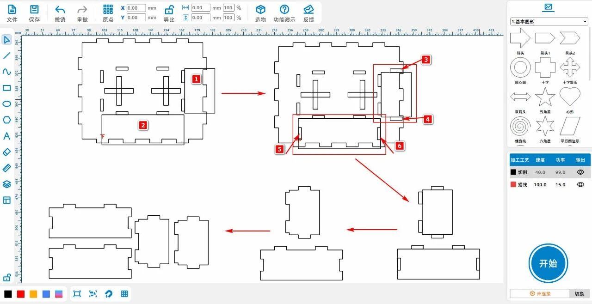The image size is (592, 304).
Task: Toggle output visibility for 切割 layer
Action: pos(580,172)
